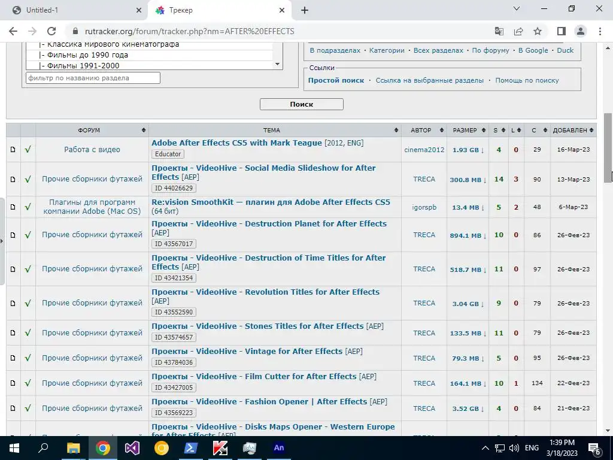Open the Chrome profile avatar
Image resolution: width=613 pixels, height=460 pixels.
click(581, 31)
